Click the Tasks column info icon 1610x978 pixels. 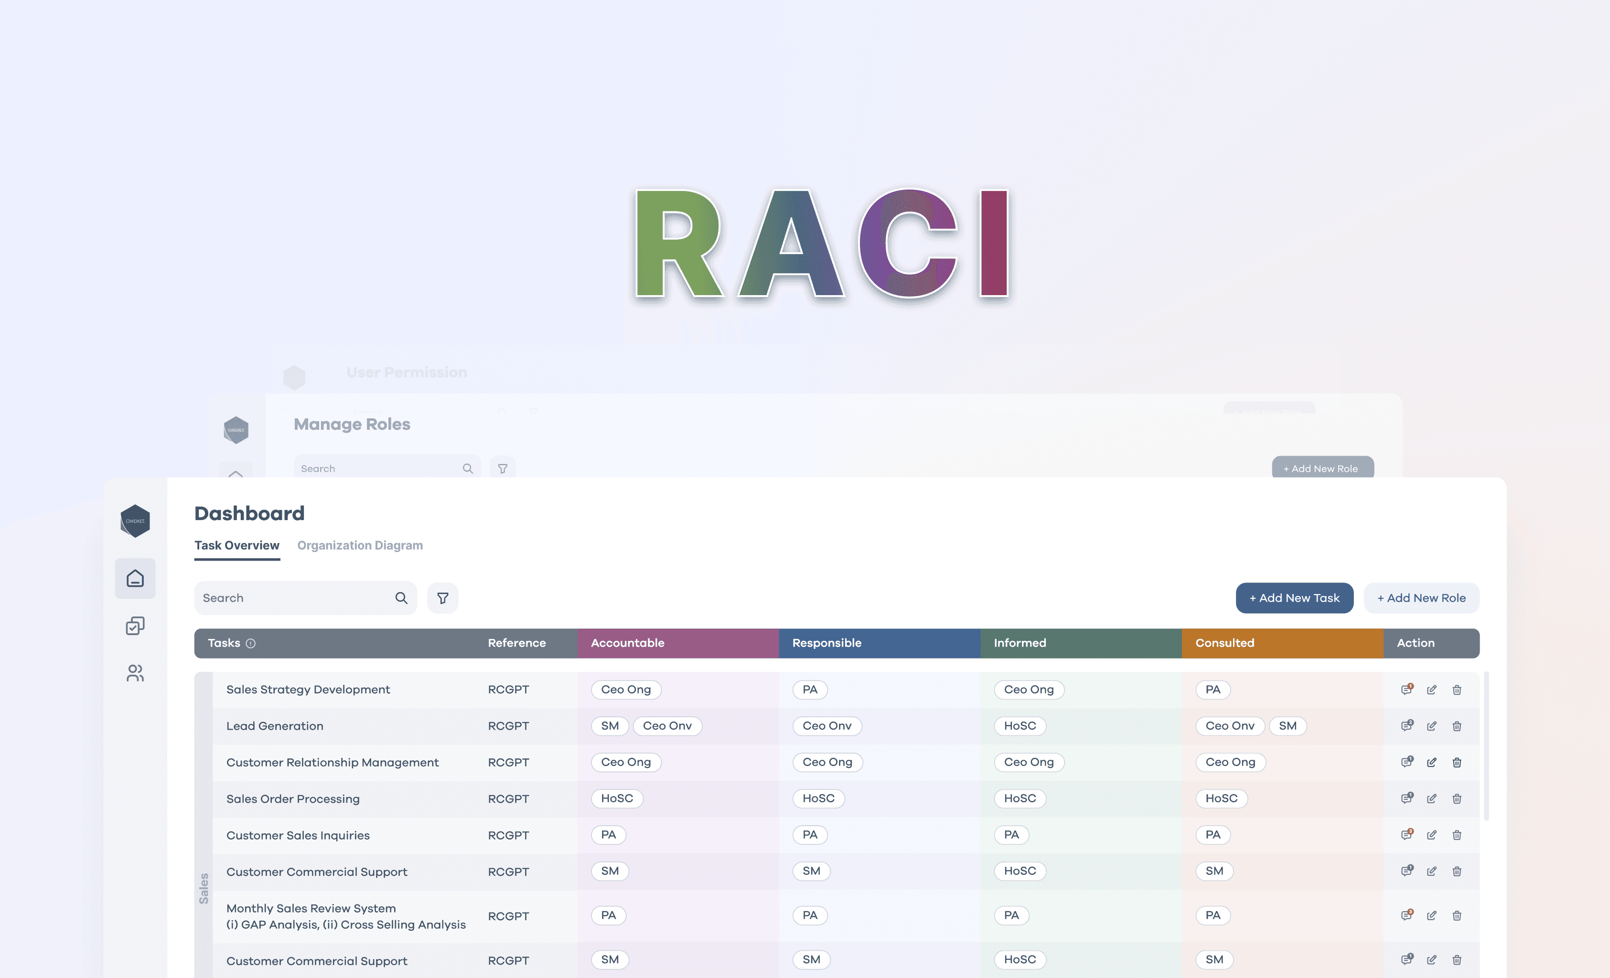tap(250, 644)
